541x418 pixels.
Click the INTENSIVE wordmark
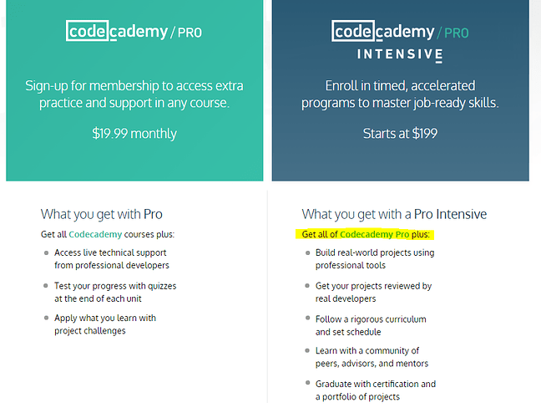[400, 54]
